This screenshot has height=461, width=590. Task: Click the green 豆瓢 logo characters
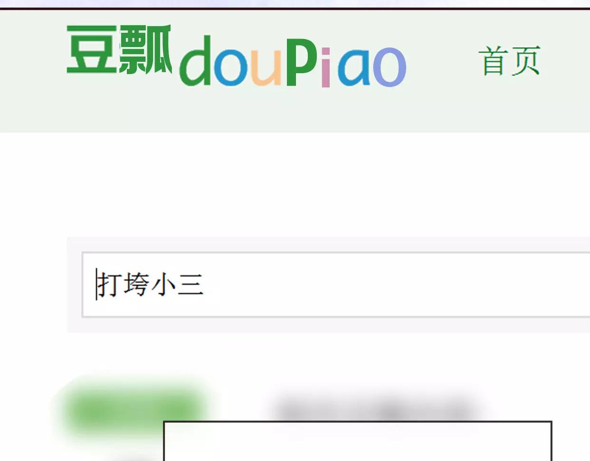click(x=119, y=50)
